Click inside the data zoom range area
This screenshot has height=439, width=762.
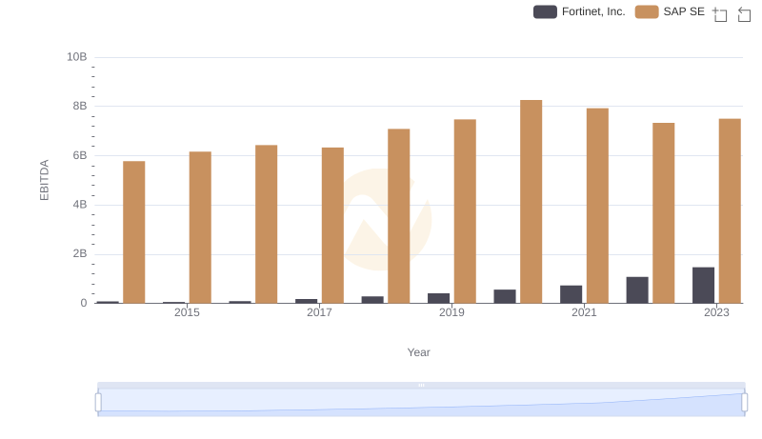(421, 403)
